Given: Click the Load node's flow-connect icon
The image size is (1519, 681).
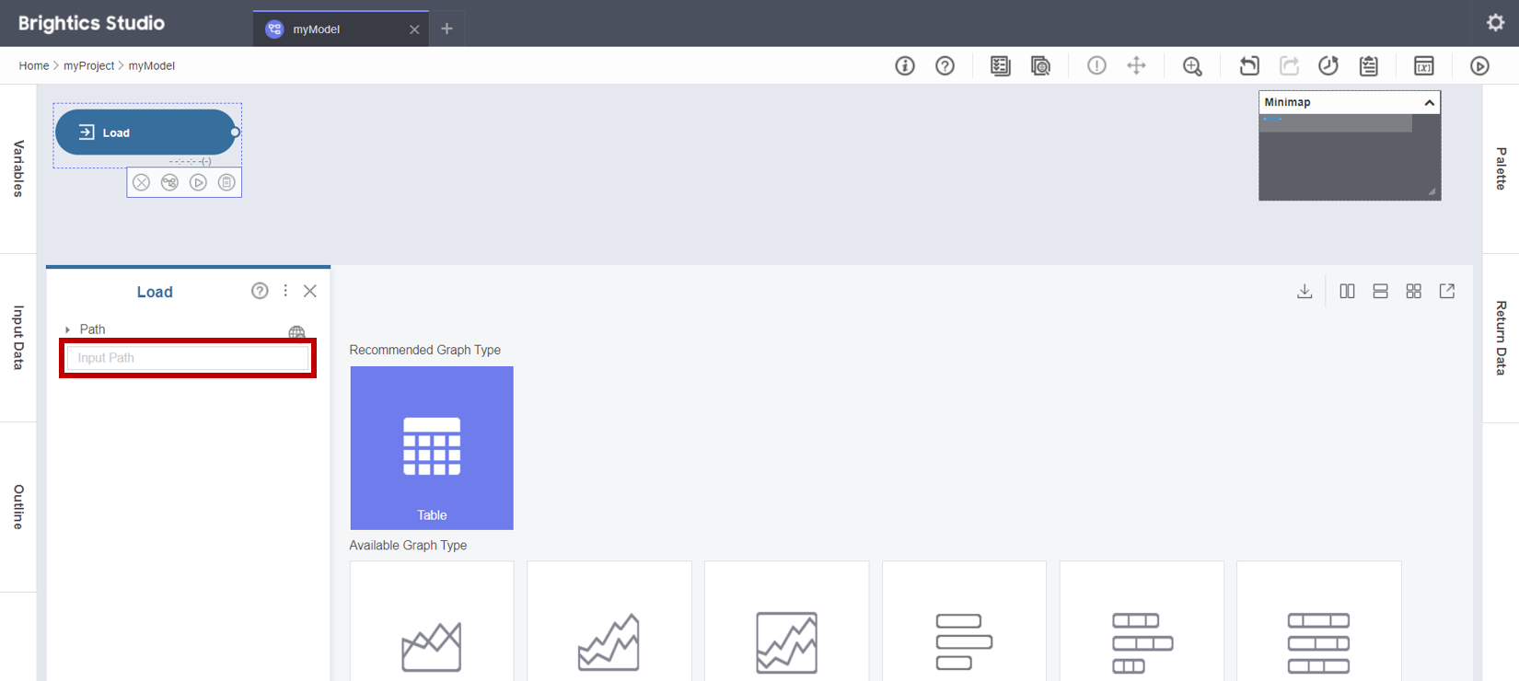Looking at the screenshot, I should click(169, 182).
